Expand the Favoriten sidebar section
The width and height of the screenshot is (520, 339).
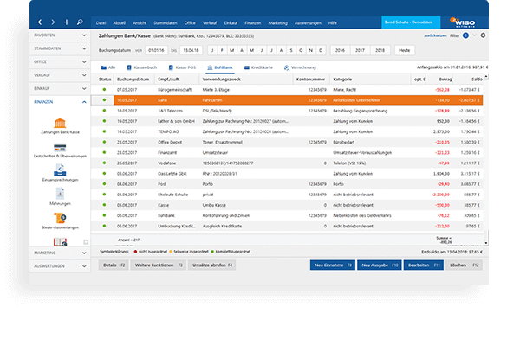60,35
